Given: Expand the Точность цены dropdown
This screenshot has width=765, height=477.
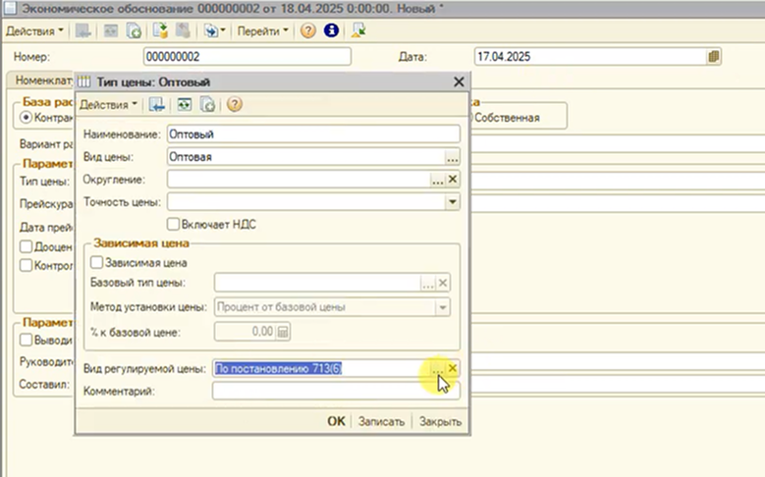Looking at the screenshot, I should [453, 202].
